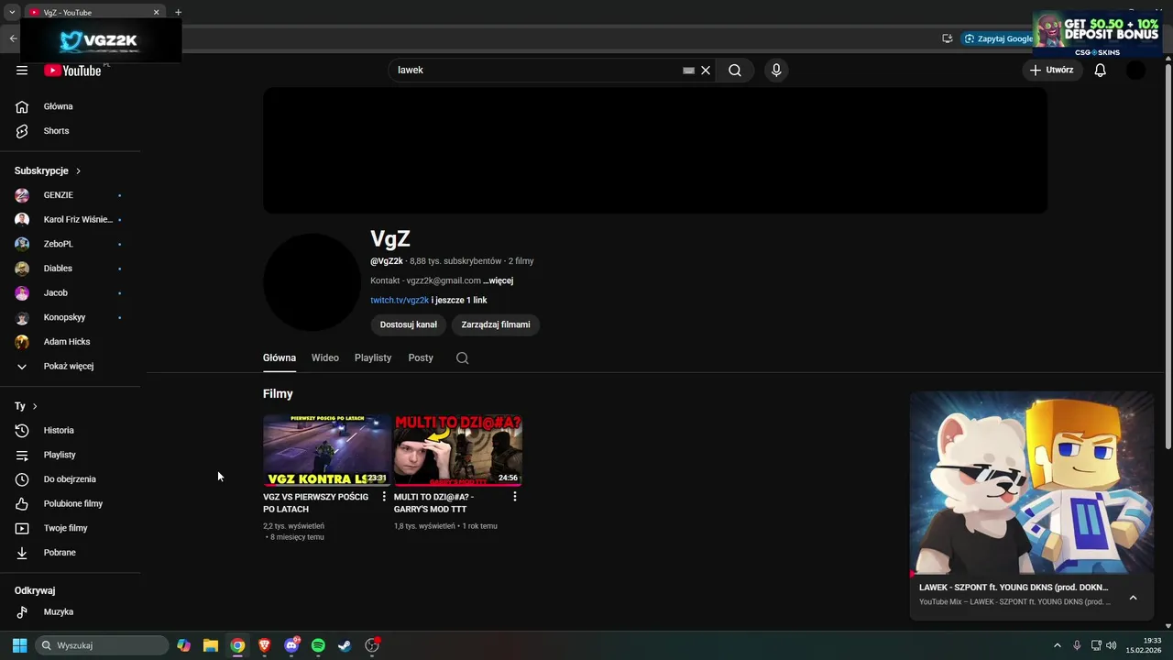The image size is (1173, 660).
Task: Go to Do obejrzenia watch later list
Action: 71,479
